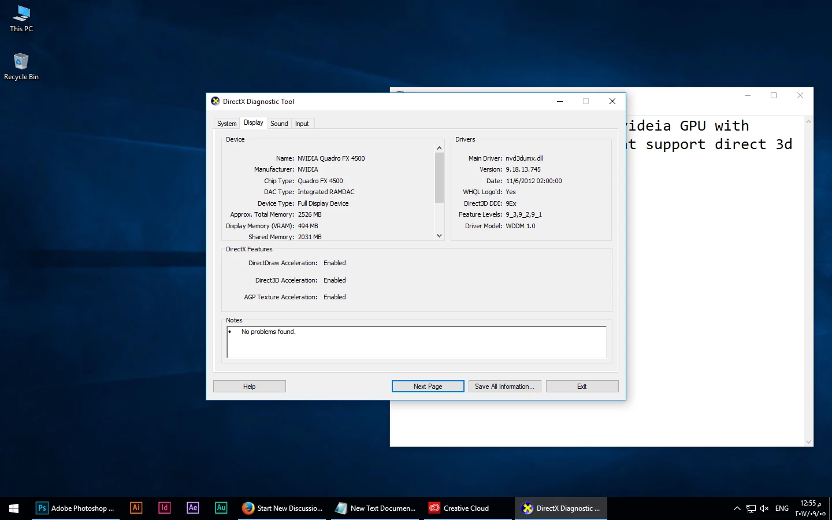Click the 'NVIDIA Quadro FX 4500' name value
Image resolution: width=832 pixels, height=520 pixels.
click(331, 158)
